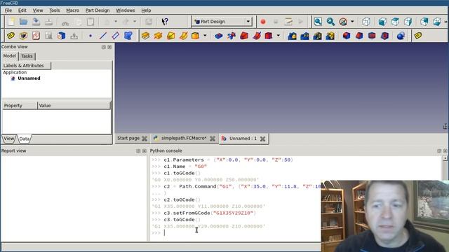449x252 pixels.
Task: Select the Revolution tool
Action: 158,36
